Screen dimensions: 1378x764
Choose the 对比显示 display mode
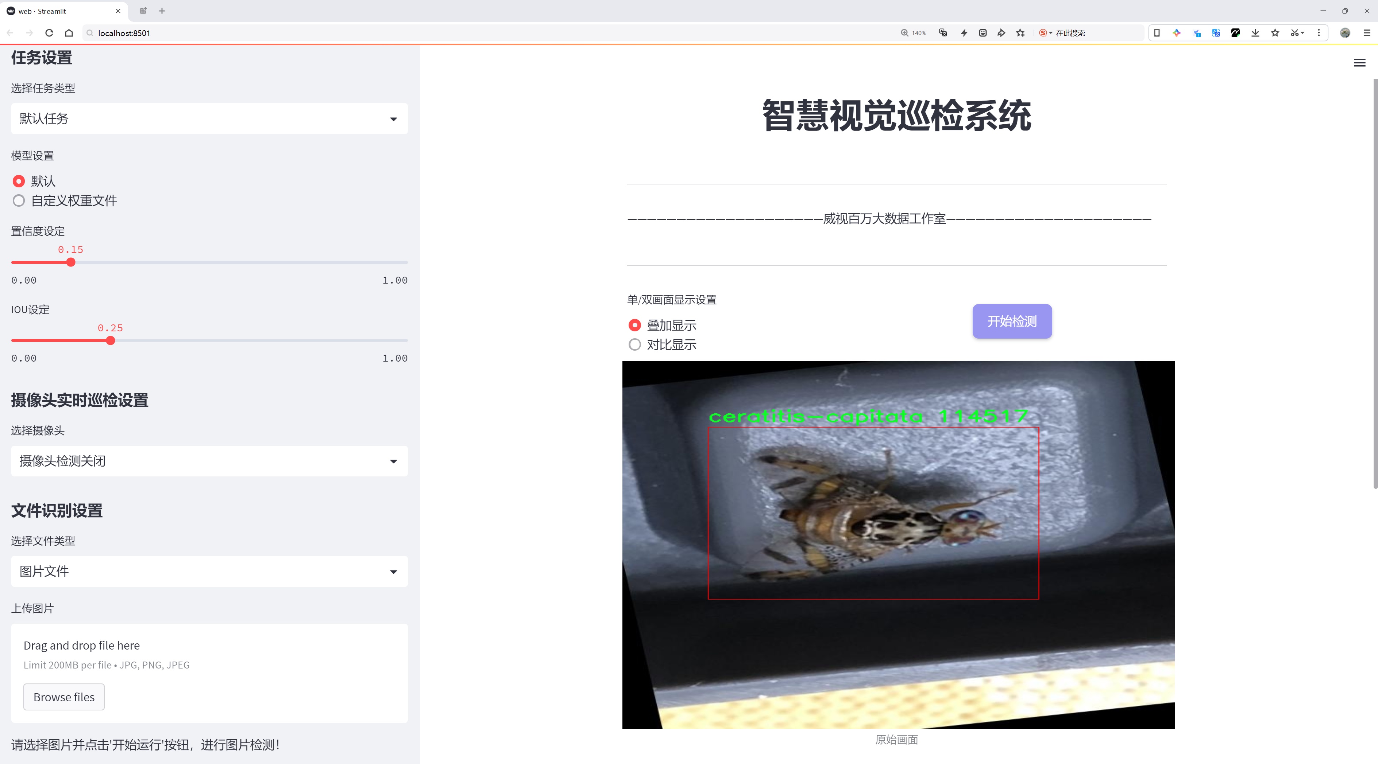(634, 344)
